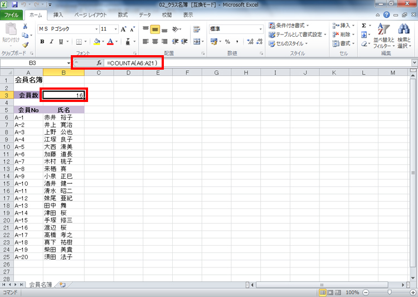Click decrease decimal icon
The image size is (418, 297).
(259, 42)
